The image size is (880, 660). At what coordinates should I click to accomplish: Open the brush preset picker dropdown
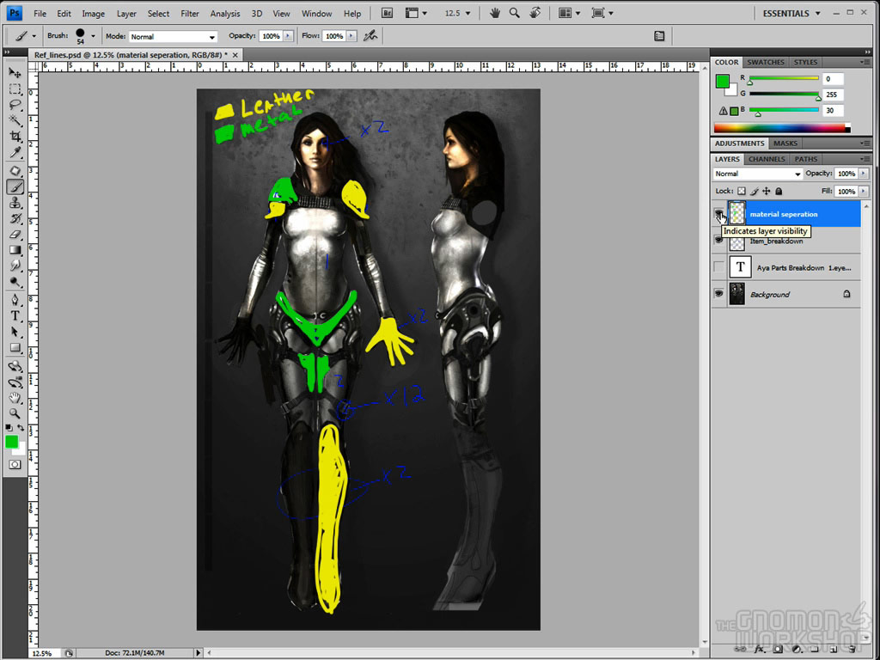click(x=93, y=36)
